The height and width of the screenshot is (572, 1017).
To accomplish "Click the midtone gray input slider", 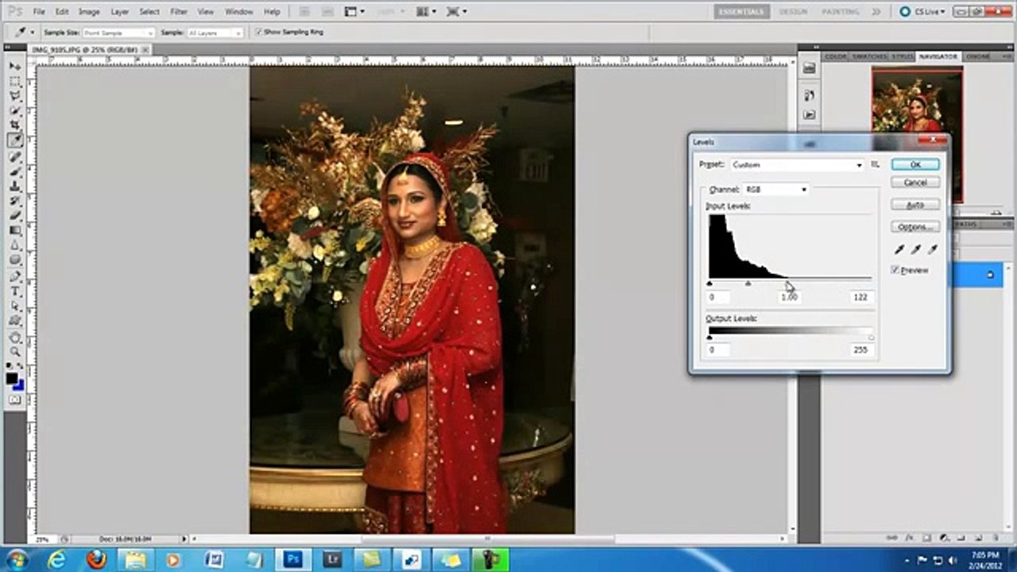I will coord(748,283).
